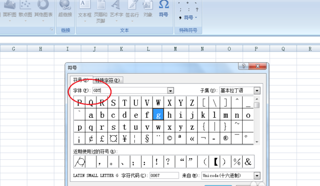Select the yen sign symbol

tap(125, 138)
